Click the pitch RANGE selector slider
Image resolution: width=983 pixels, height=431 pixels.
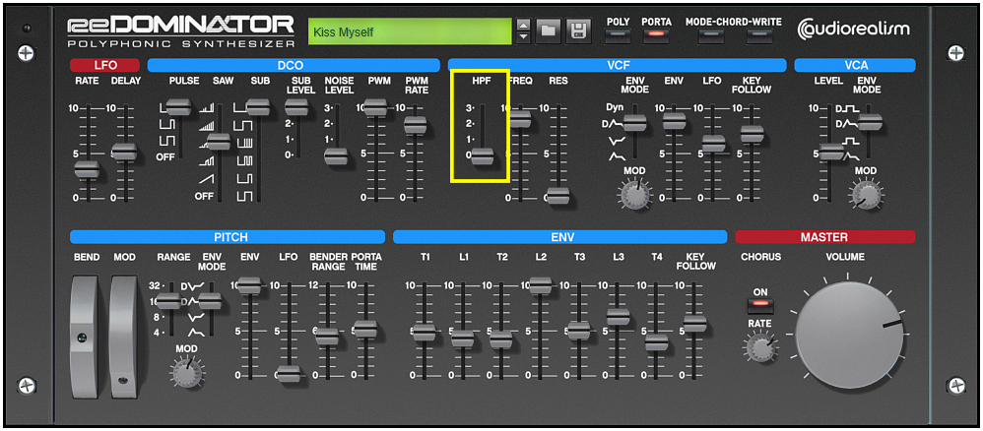coord(168,301)
